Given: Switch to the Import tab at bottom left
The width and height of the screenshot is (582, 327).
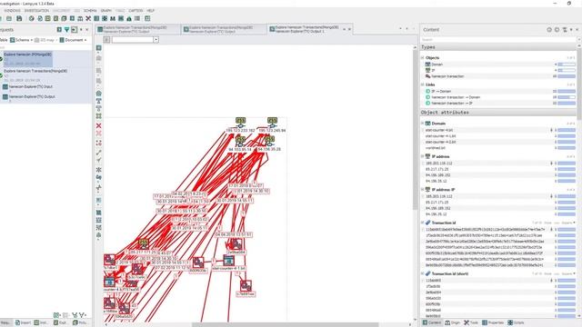Looking at the screenshot, I should [23, 322].
